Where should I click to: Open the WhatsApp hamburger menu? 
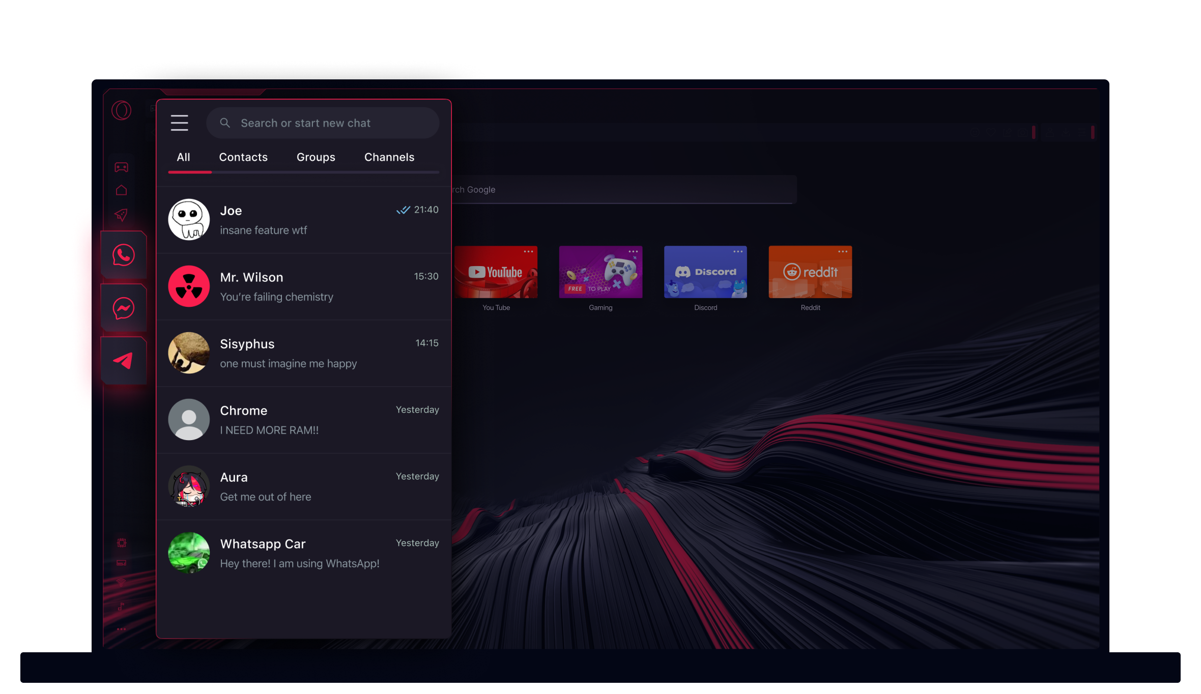click(x=179, y=123)
